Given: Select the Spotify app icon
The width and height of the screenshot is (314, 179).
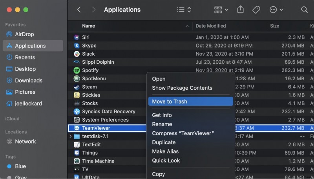Looking at the screenshot, I should [x=77, y=70].
